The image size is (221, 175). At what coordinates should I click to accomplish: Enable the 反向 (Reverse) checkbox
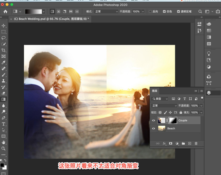[150, 11]
